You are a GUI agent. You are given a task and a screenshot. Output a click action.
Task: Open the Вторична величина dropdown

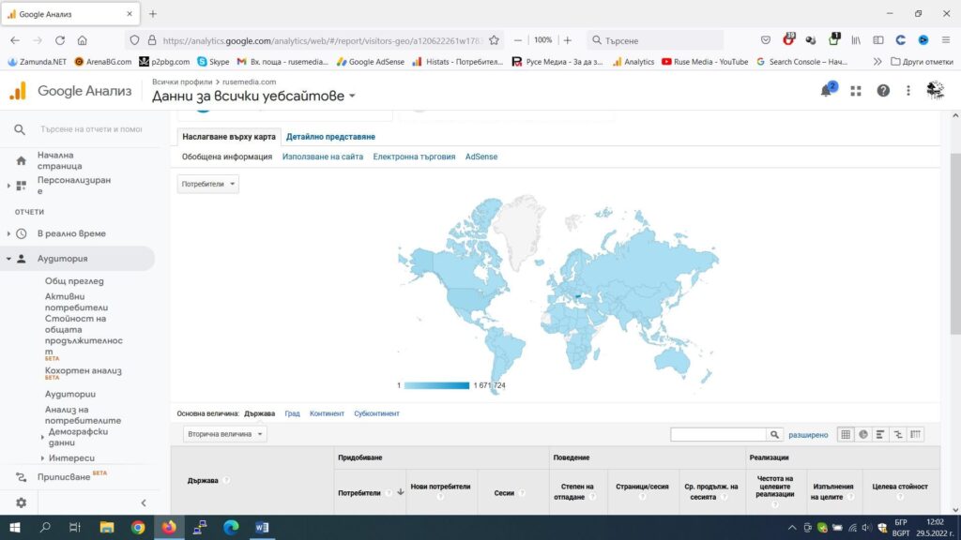coord(224,434)
